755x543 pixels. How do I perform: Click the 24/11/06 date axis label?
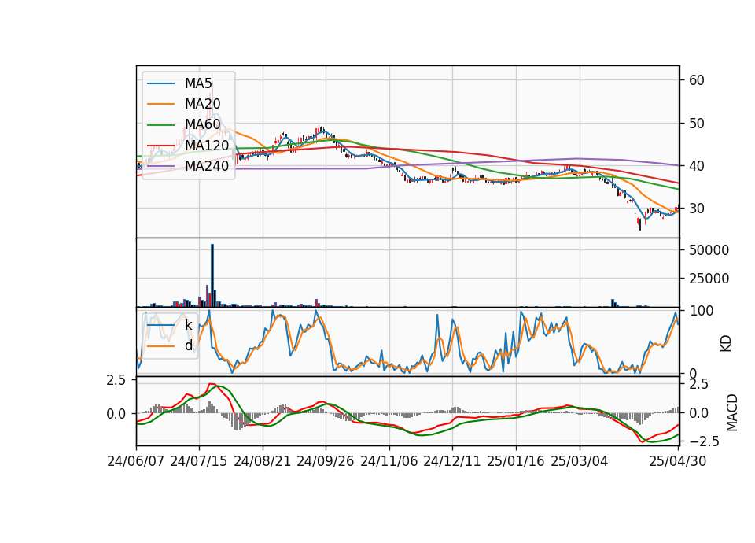point(389,461)
